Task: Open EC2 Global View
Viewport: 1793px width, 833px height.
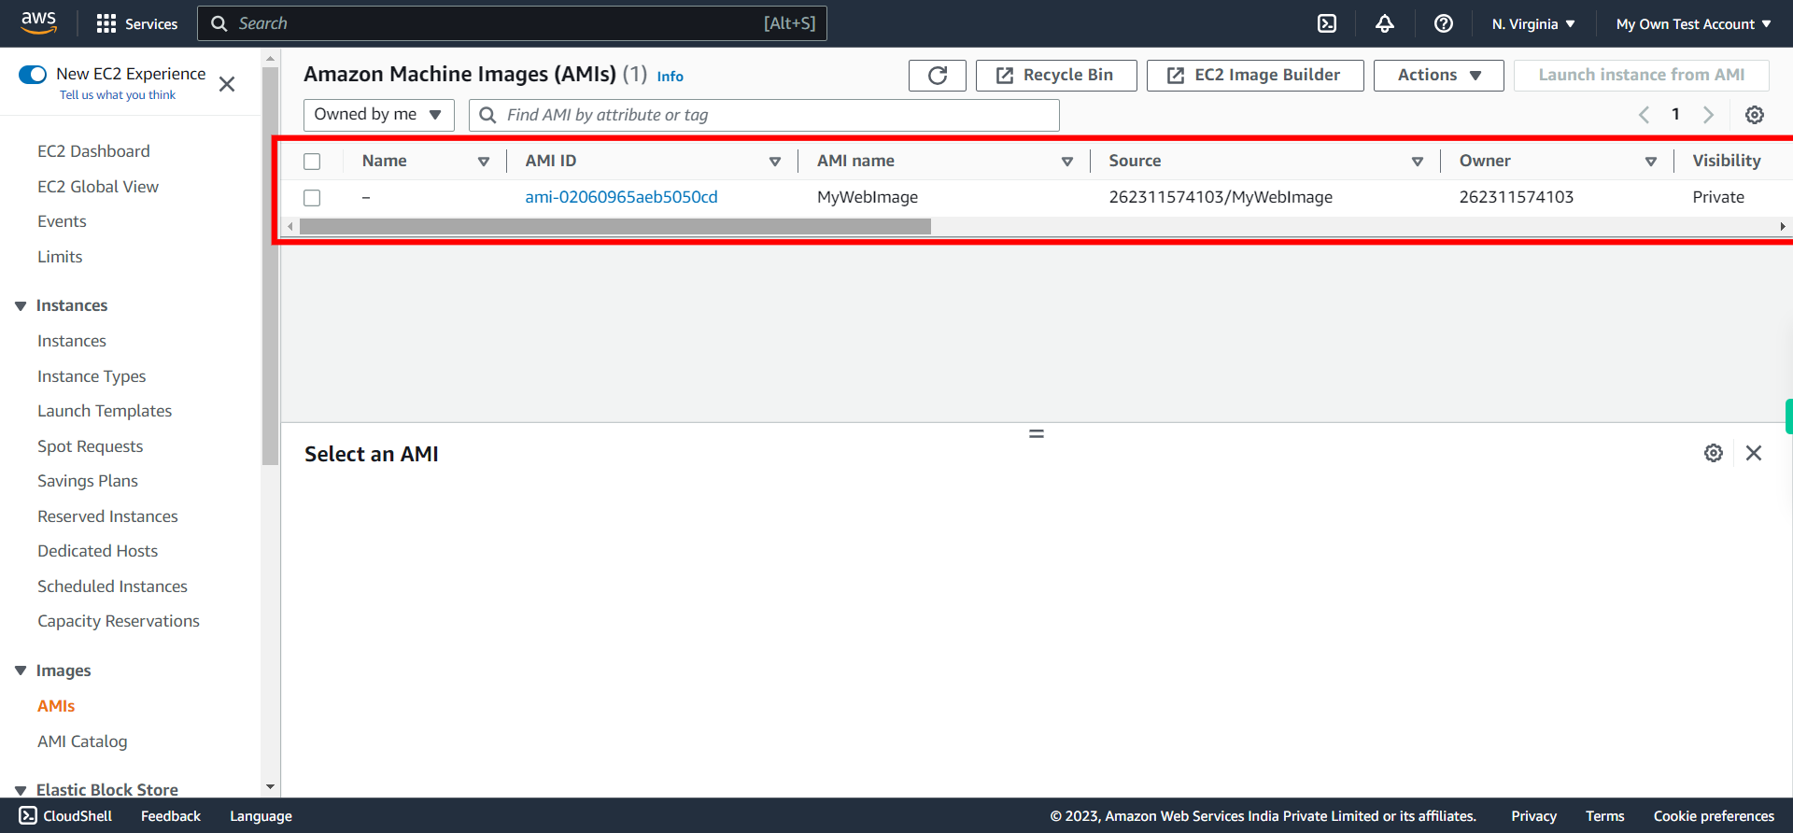Action: click(98, 187)
